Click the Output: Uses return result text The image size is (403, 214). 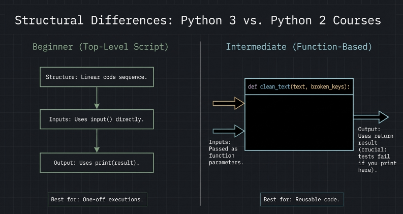pos(377,149)
